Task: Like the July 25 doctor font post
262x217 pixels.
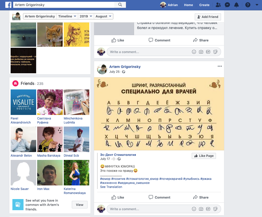Action: tap(118, 197)
